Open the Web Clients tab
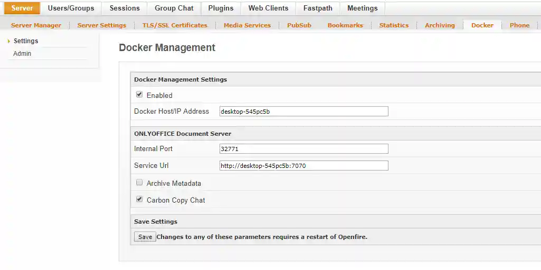The width and height of the screenshot is (541, 270). [x=268, y=8]
